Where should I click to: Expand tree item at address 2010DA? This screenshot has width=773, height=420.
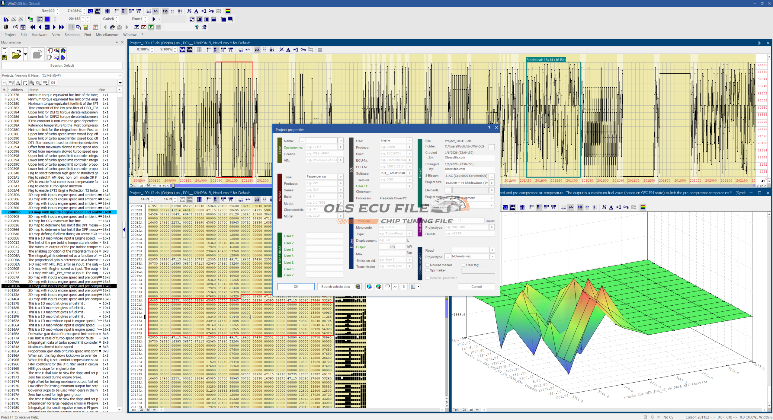[5, 286]
